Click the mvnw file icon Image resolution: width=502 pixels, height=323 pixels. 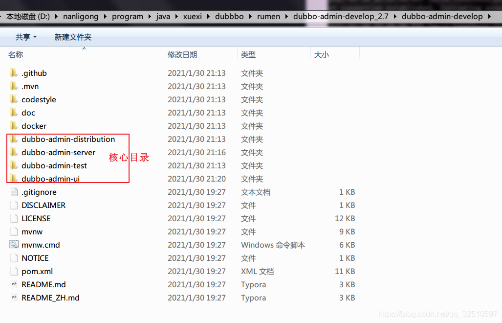coord(14,231)
